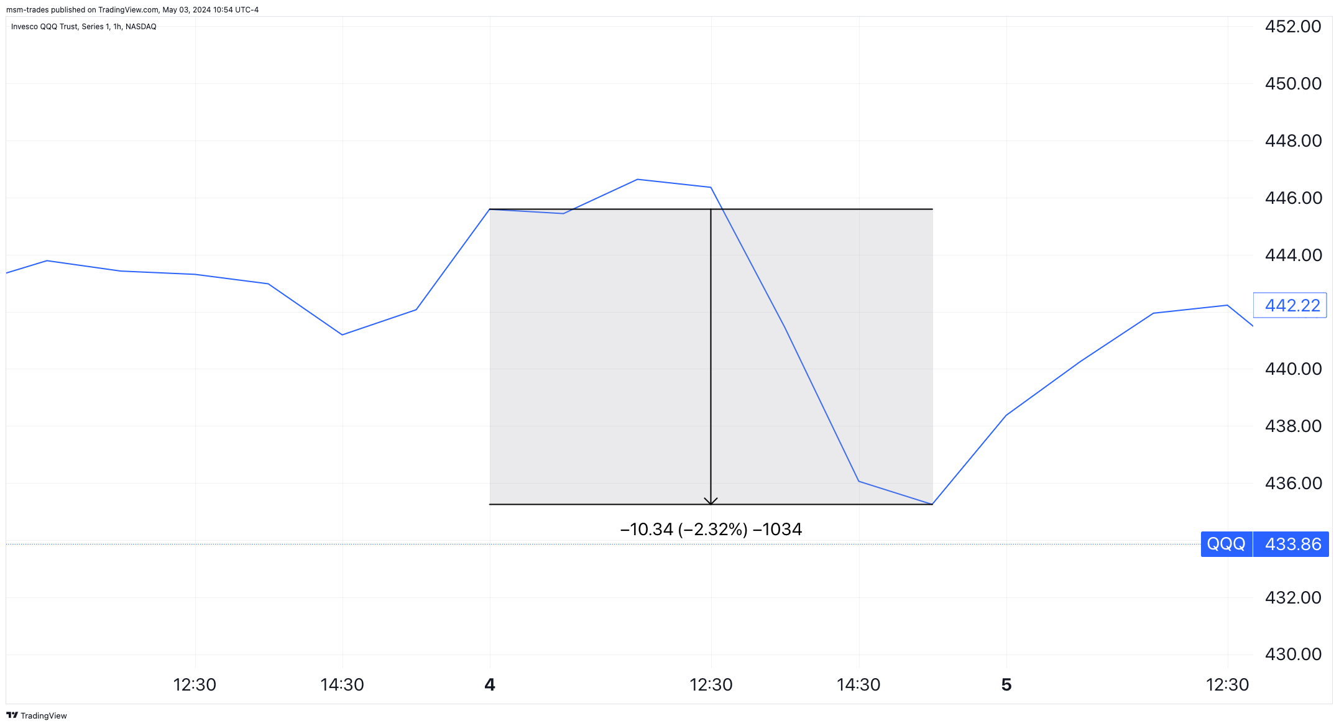
Task: Click the −10.34 (−2.32%) measurement label
Action: pos(711,530)
